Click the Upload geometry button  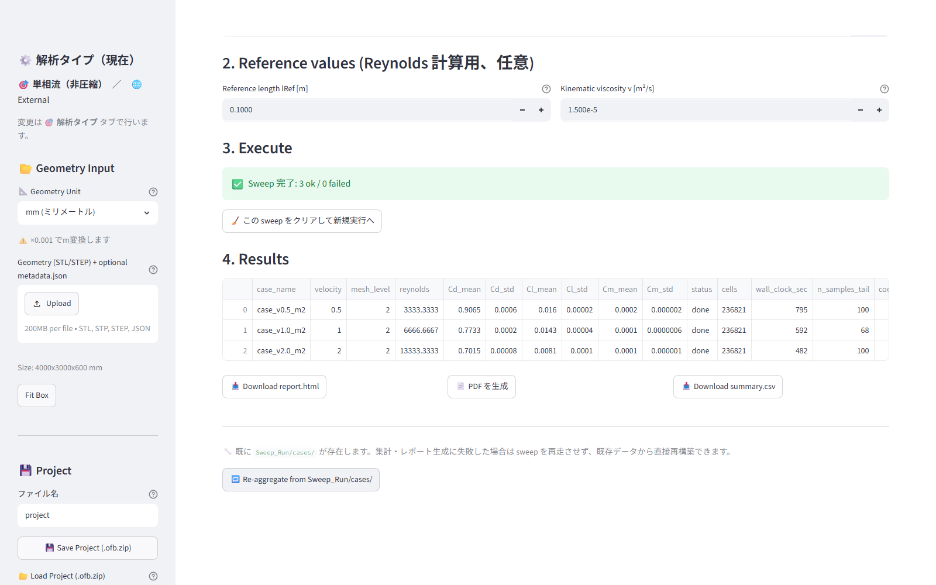(51, 304)
